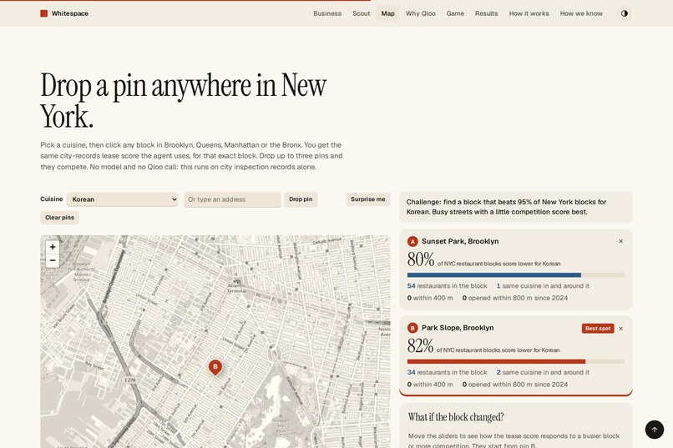
Task: Click the Surprise me button
Action: [x=368, y=199]
